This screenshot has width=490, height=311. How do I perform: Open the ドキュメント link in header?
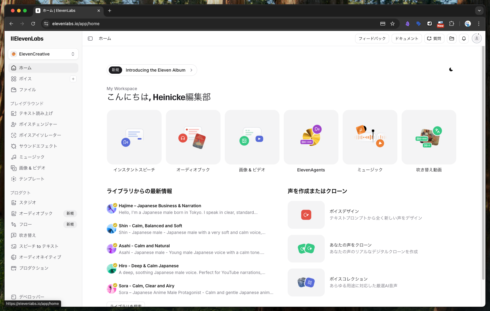pyautogui.click(x=406, y=39)
